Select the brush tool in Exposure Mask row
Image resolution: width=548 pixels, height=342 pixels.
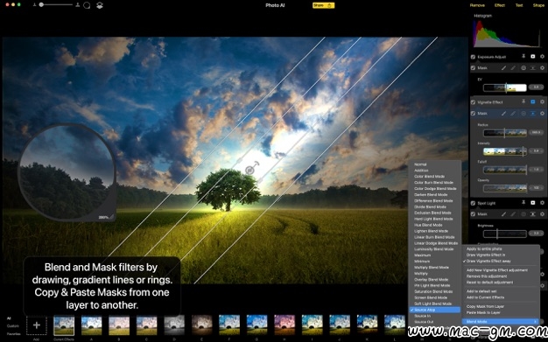pyautogui.click(x=503, y=68)
